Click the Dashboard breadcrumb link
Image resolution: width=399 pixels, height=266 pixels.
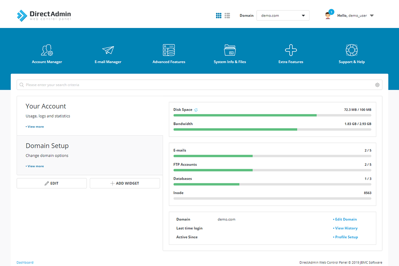tap(25, 262)
